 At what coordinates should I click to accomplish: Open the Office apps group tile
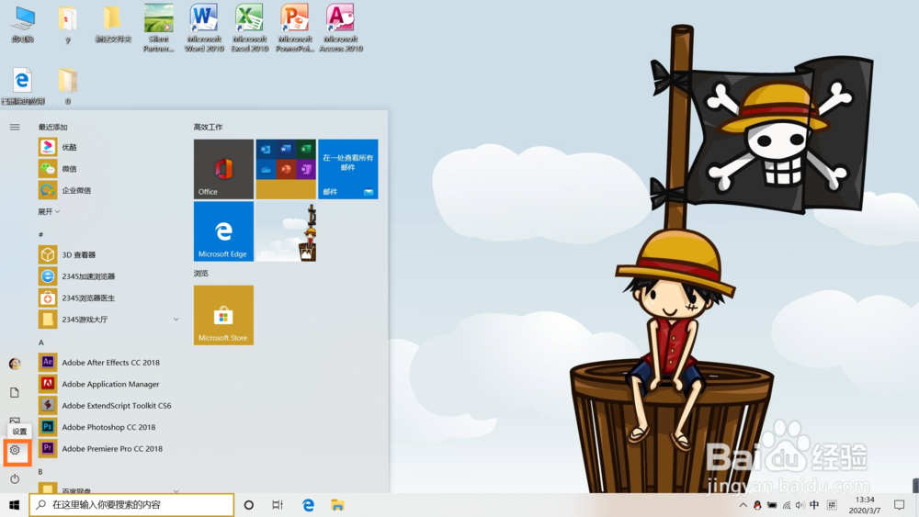286,169
